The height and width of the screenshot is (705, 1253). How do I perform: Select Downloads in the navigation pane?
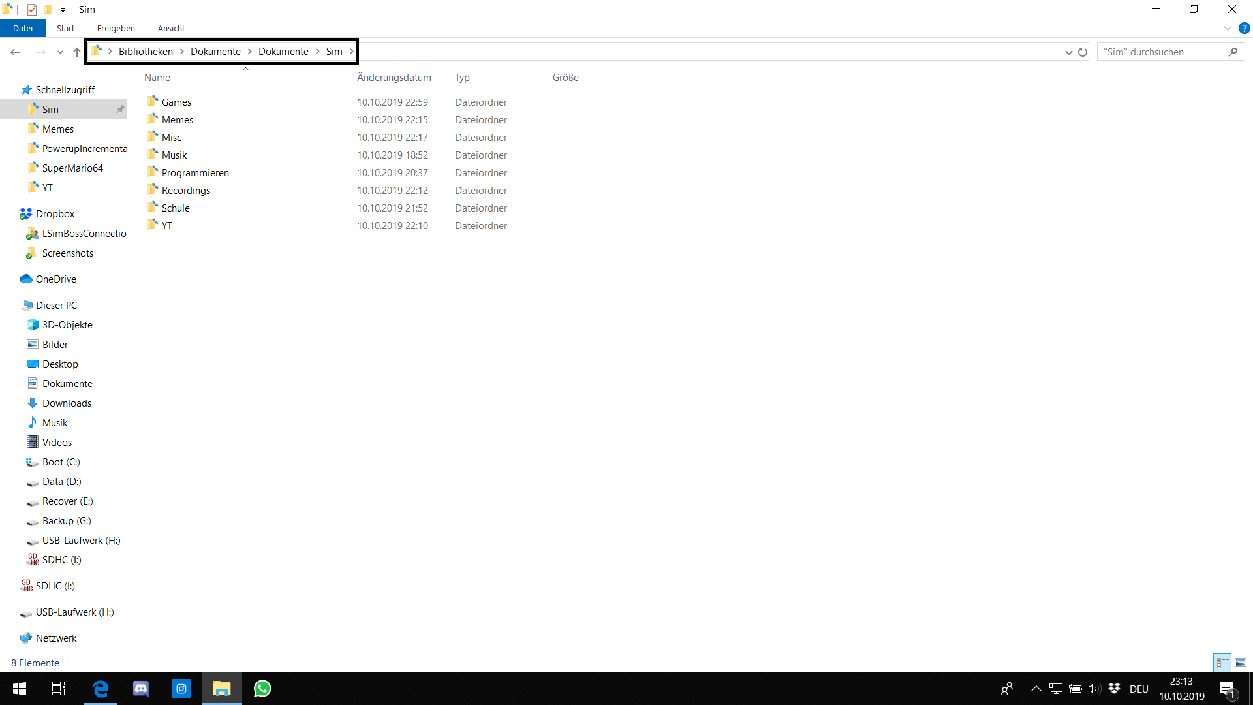point(67,403)
